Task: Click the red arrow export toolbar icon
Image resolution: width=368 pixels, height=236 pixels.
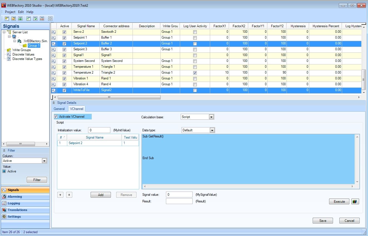Action: click(42, 19)
